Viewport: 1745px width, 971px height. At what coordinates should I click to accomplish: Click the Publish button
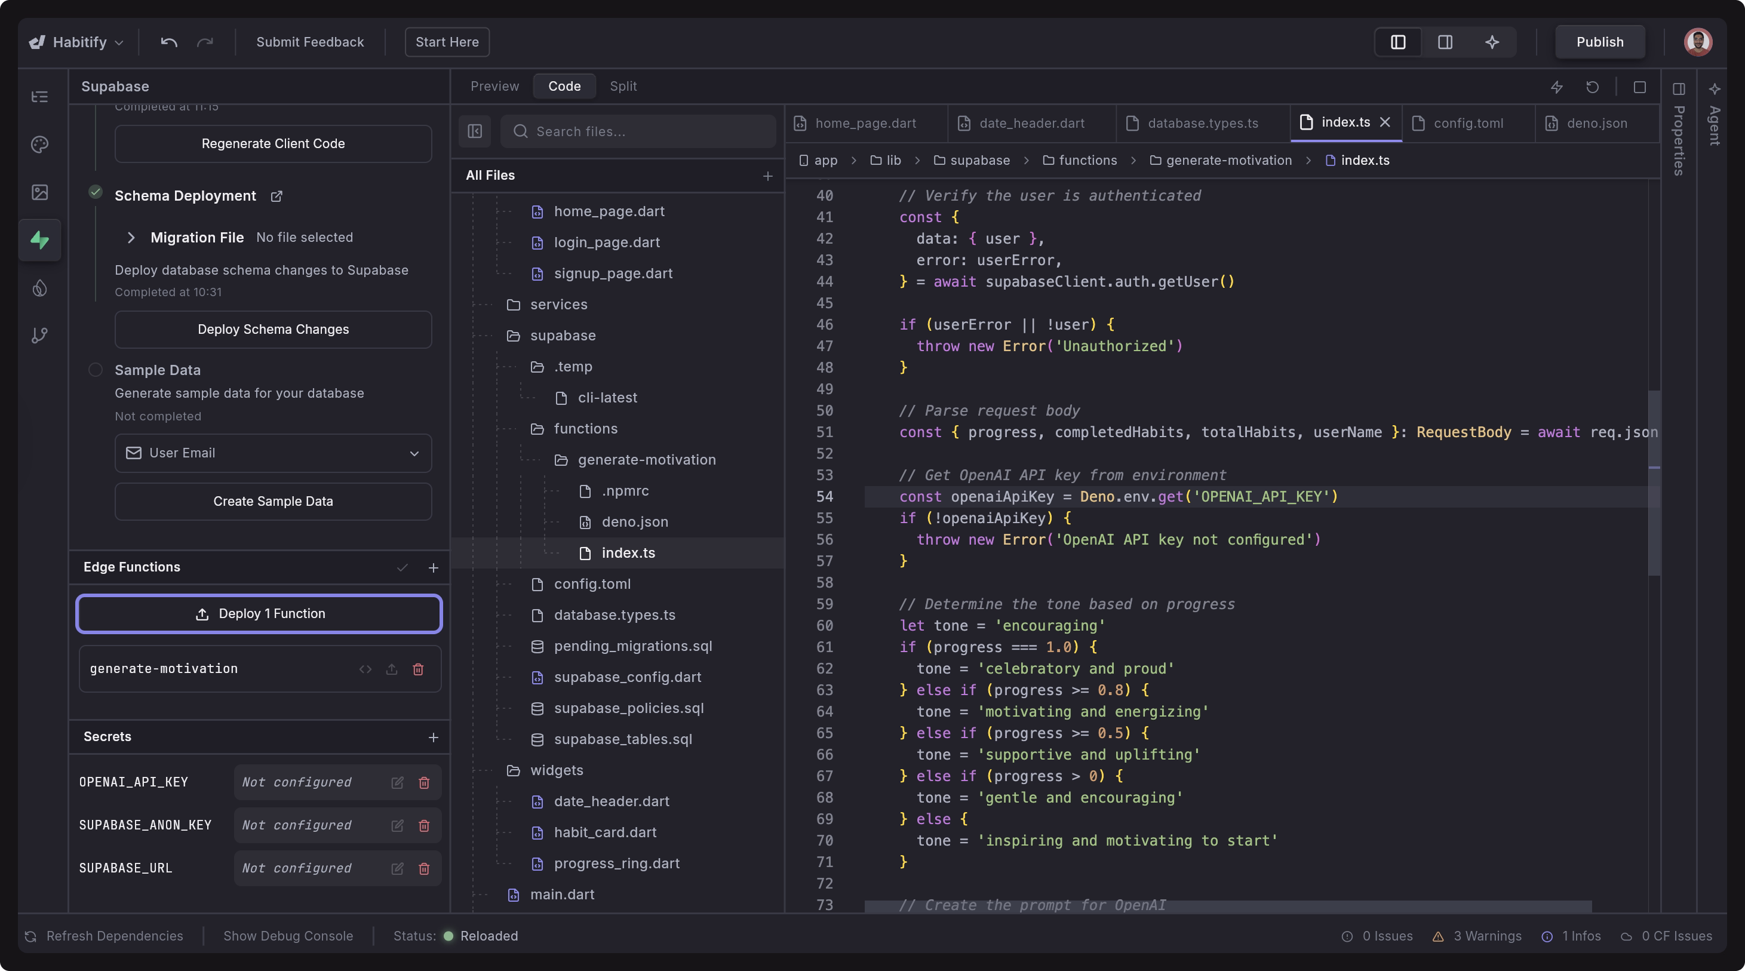[1599, 41]
